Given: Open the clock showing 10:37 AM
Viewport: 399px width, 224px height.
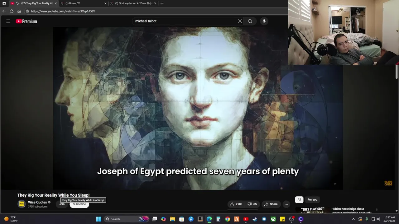Looking at the screenshot, I should (390, 219).
